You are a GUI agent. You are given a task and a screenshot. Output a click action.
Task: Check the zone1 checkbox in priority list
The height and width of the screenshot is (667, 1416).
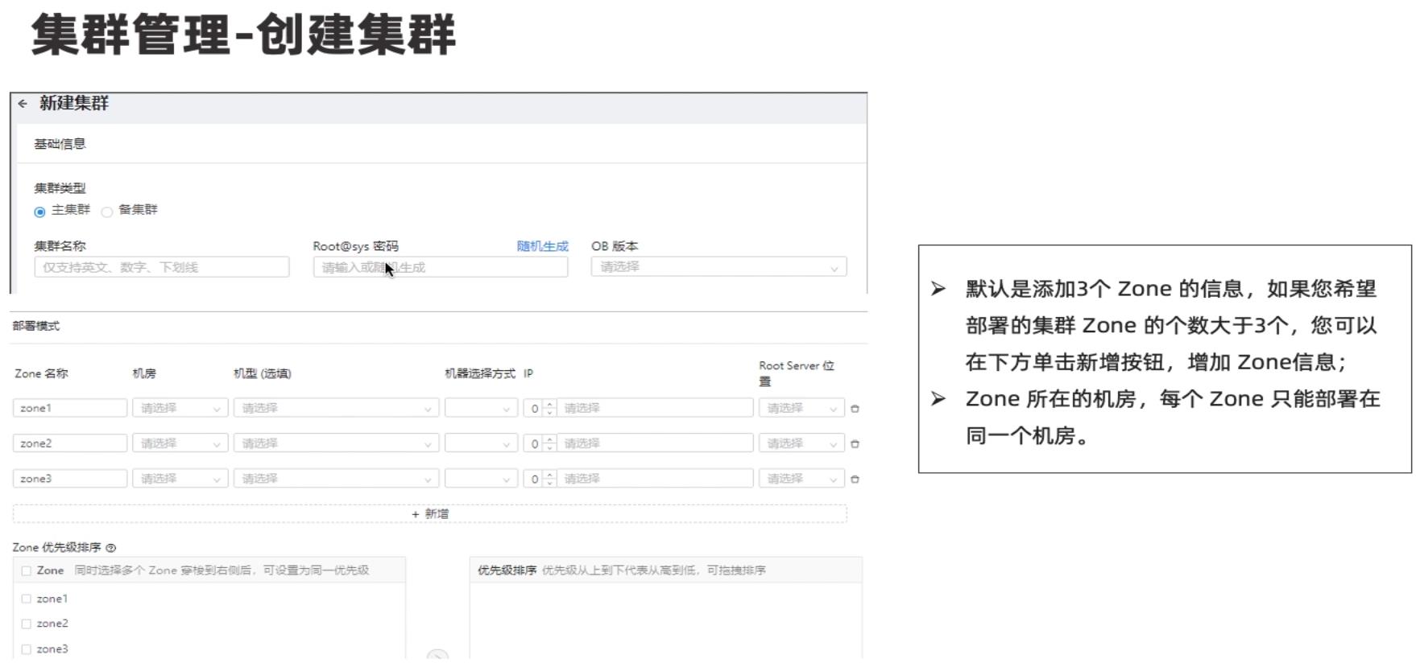(x=27, y=599)
